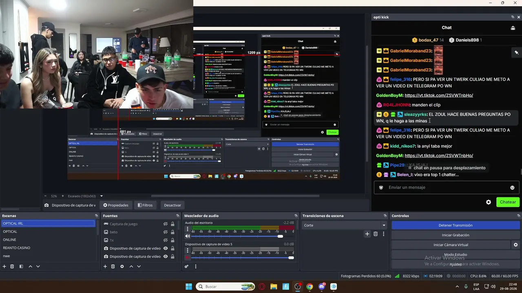Undock the Fuentes panel
Viewport: 522px width, 293px height.
177,216
